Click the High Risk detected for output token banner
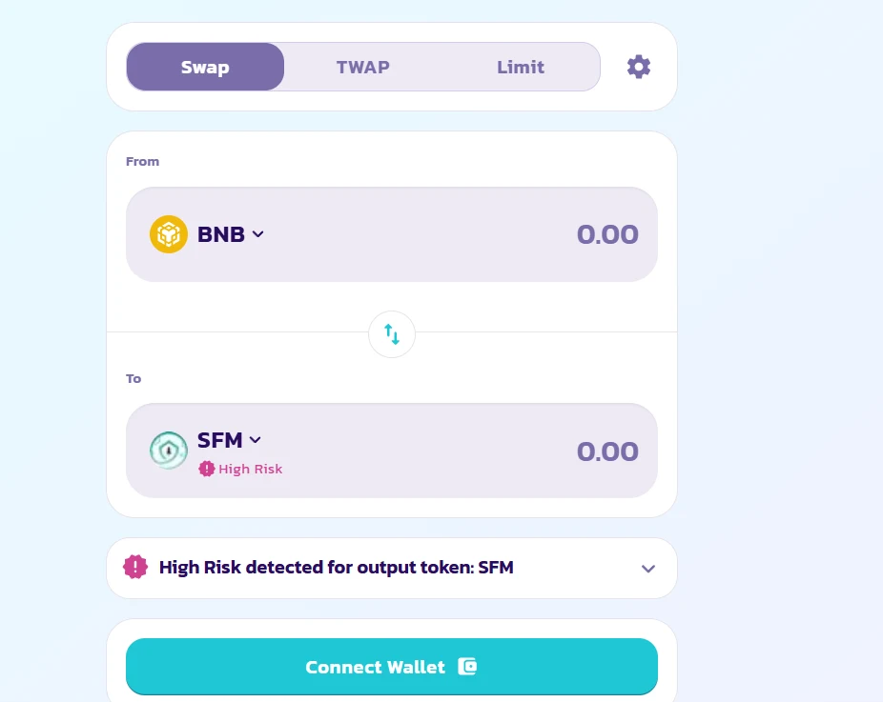 point(392,568)
